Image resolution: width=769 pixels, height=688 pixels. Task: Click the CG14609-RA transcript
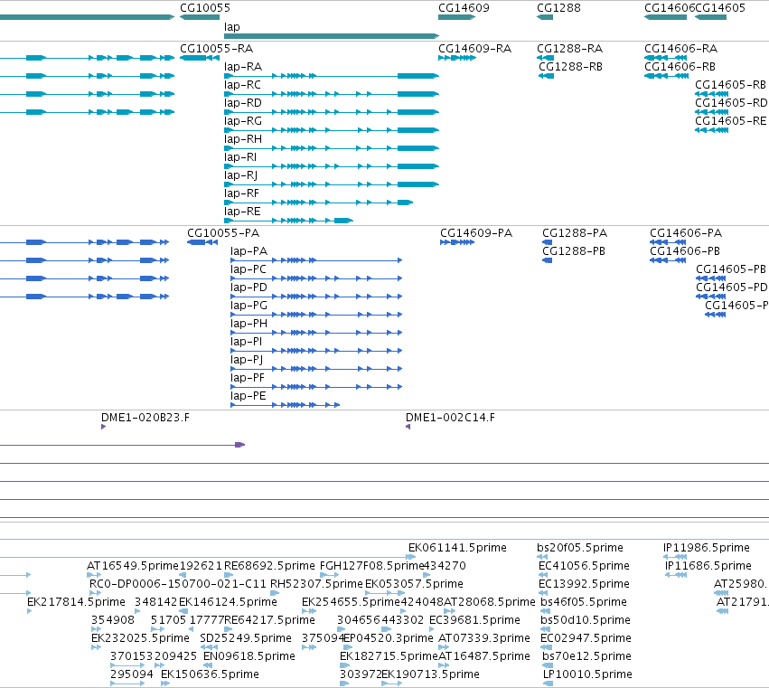coord(457,58)
